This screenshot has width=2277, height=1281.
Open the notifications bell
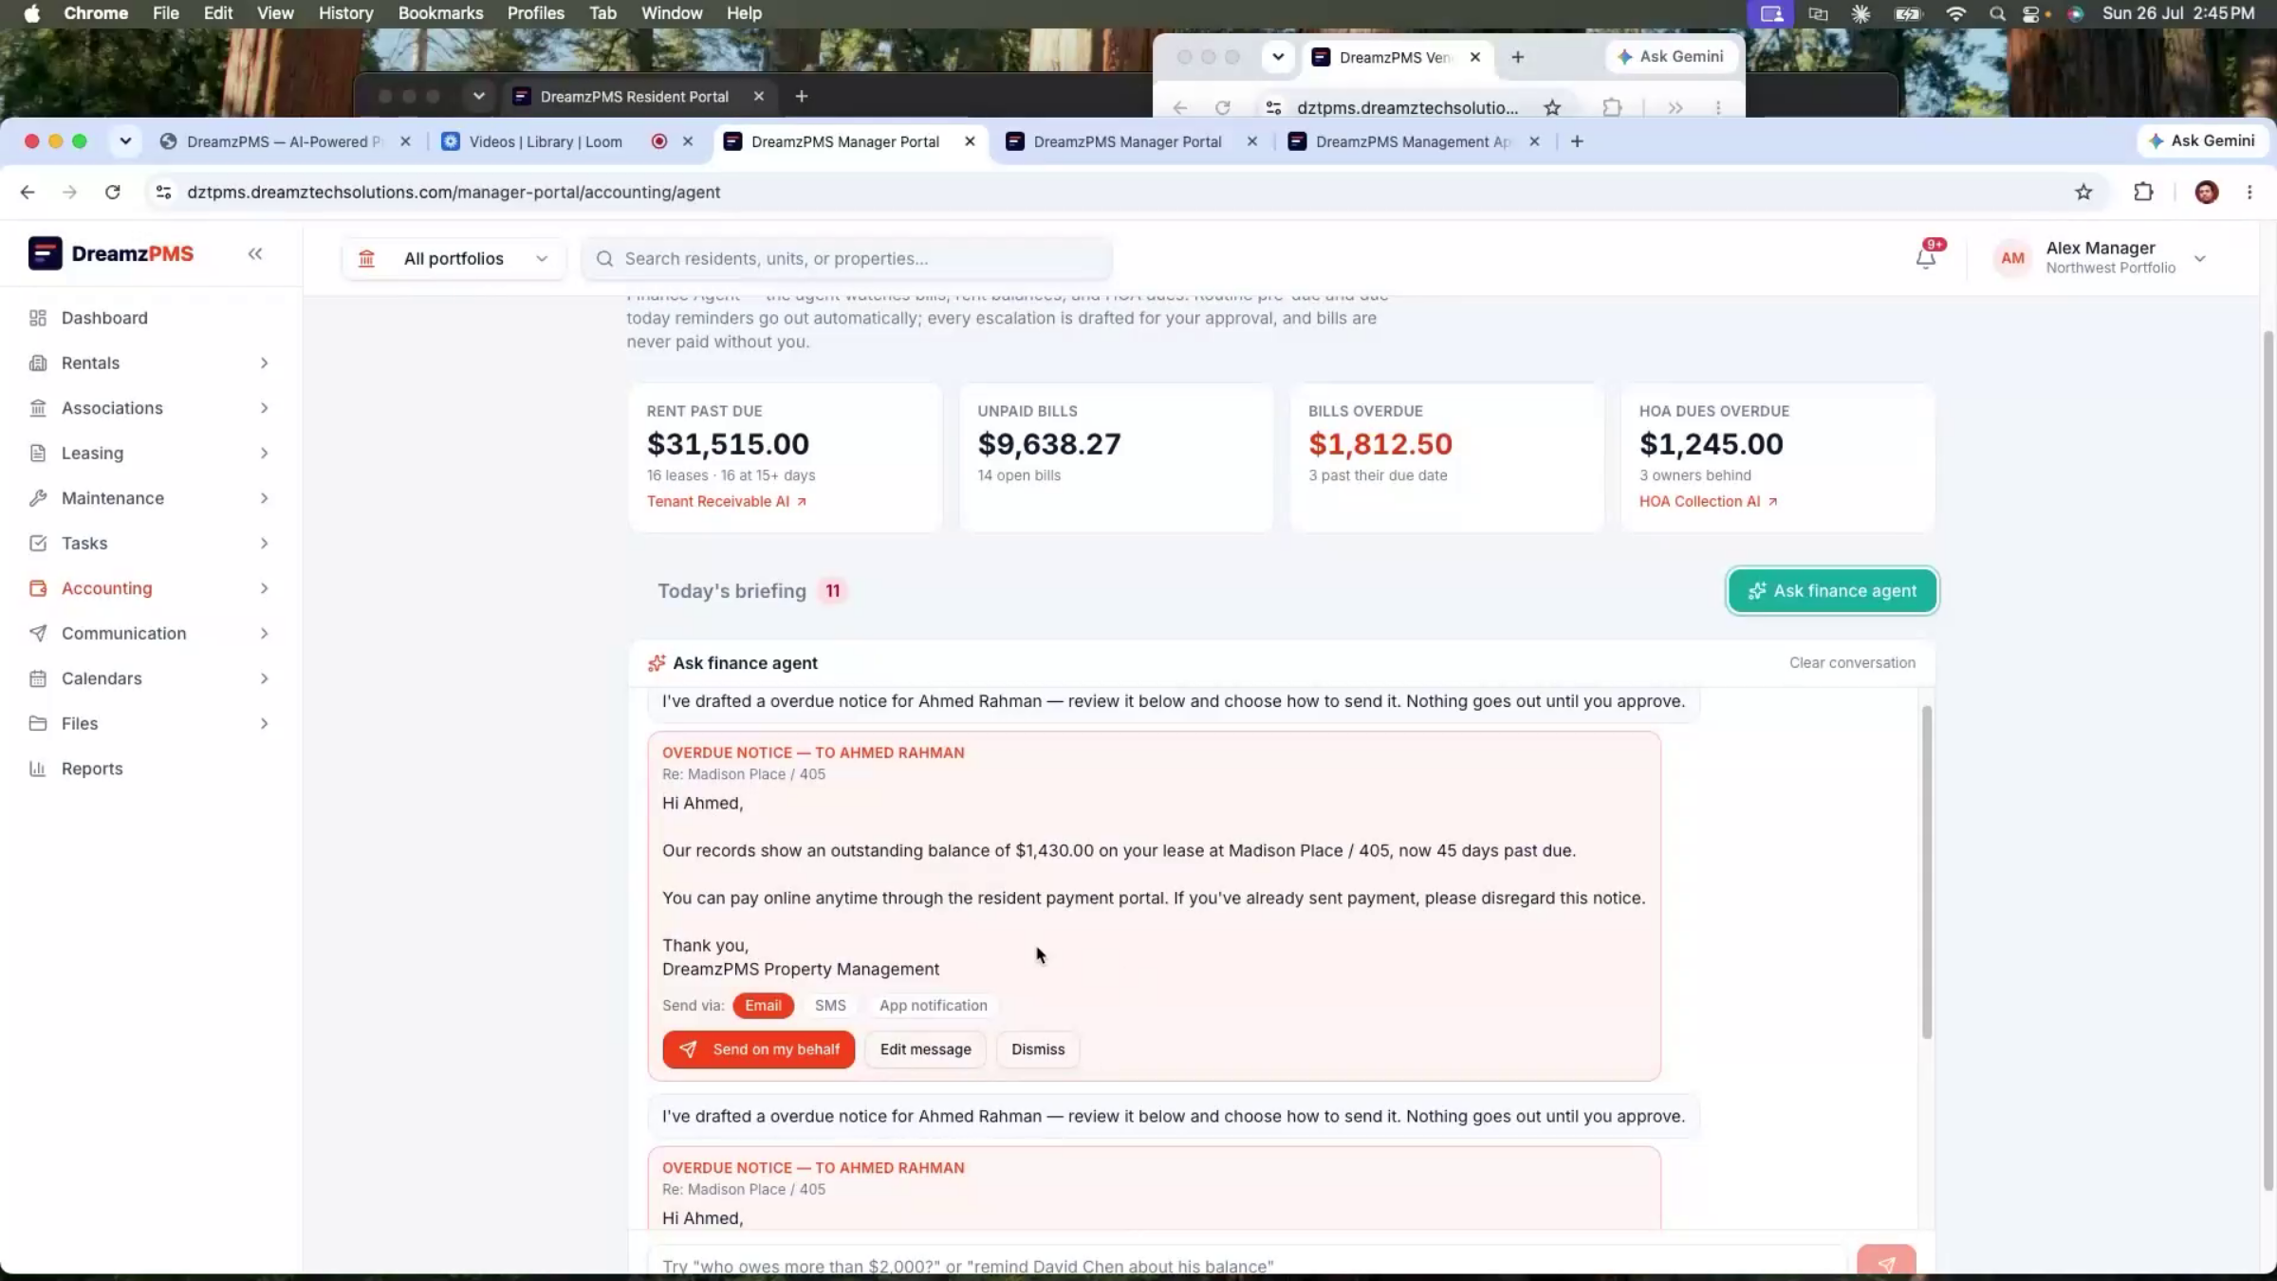coord(1925,258)
